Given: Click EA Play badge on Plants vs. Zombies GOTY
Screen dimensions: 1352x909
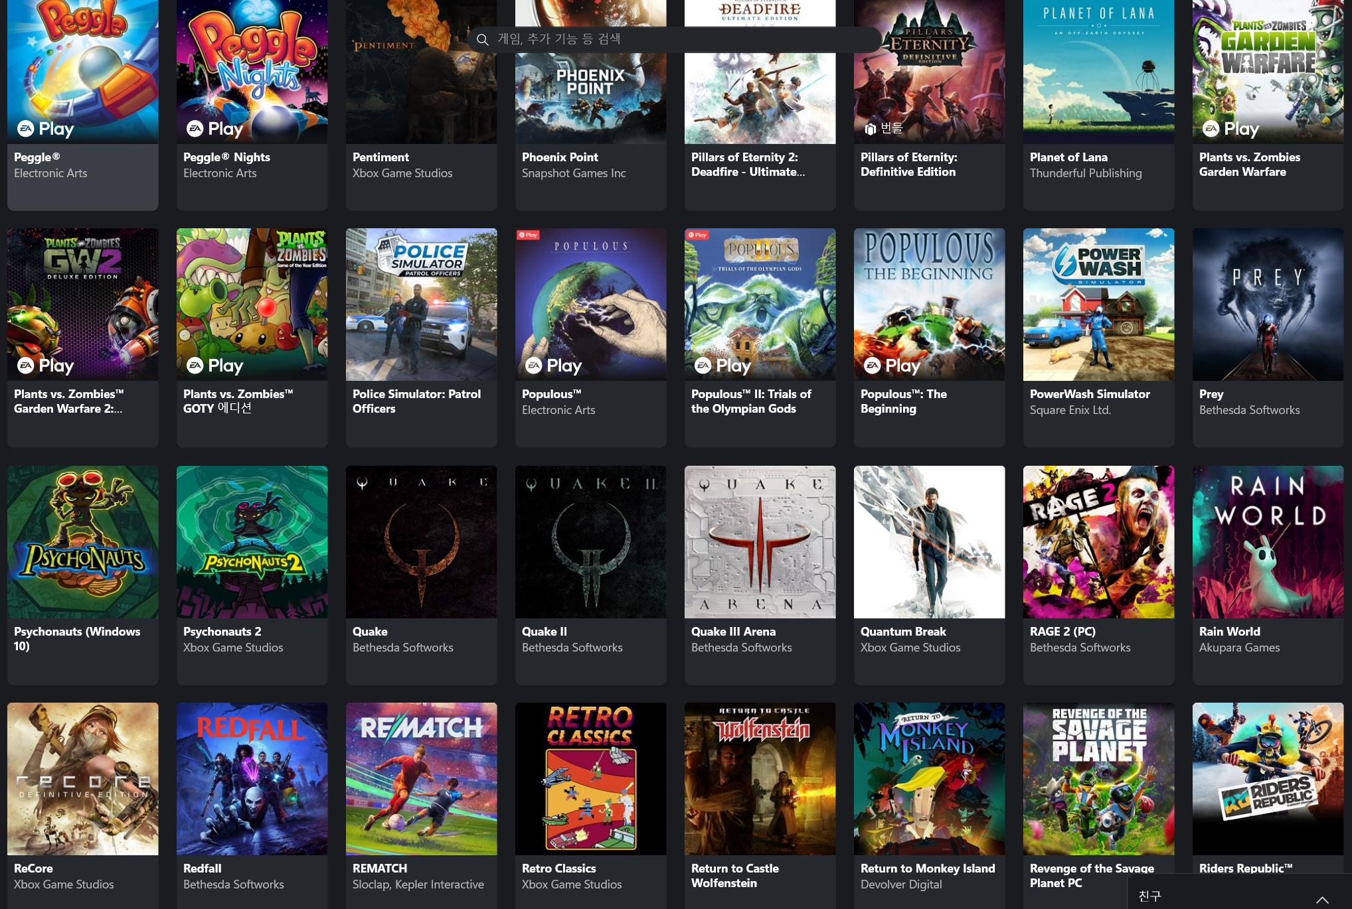Looking at the screenshot, I should [214, 366].
